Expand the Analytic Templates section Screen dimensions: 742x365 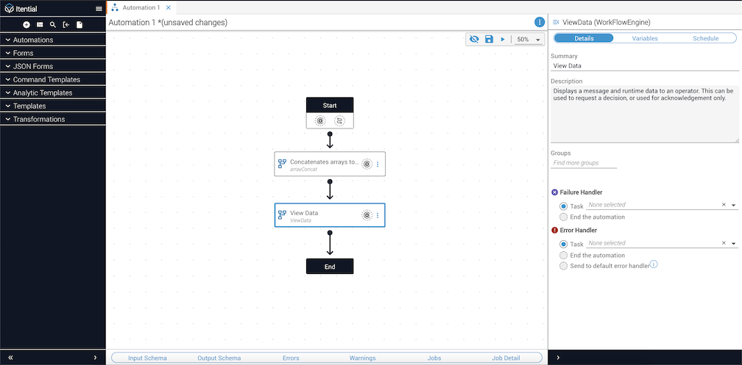[x=53, y=93]
